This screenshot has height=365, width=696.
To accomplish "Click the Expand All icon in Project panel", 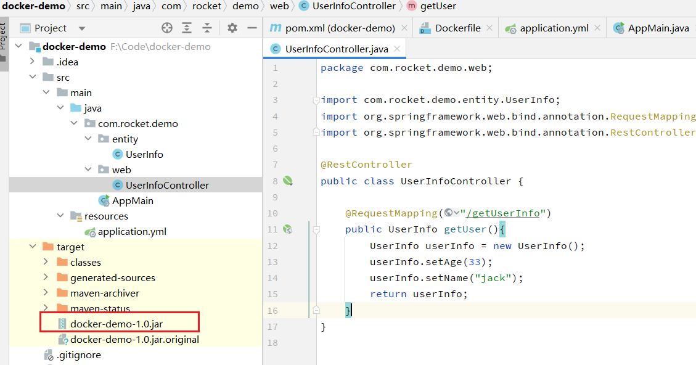I will (187, 28).
